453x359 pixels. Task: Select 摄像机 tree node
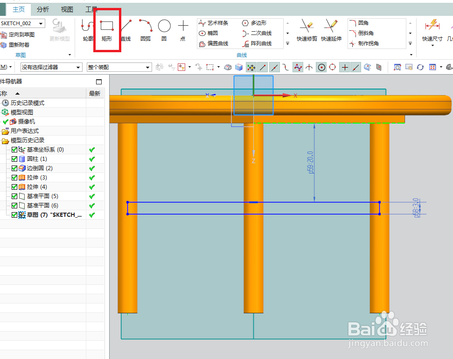coord(26,122)
